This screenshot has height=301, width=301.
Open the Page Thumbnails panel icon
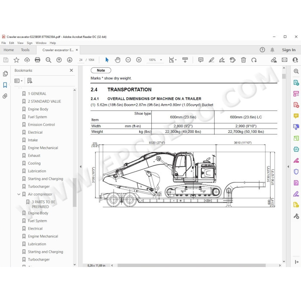pyautogui.click(x=5, y=74)
